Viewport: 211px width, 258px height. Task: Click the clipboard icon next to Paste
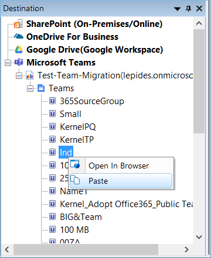[75, 180]
